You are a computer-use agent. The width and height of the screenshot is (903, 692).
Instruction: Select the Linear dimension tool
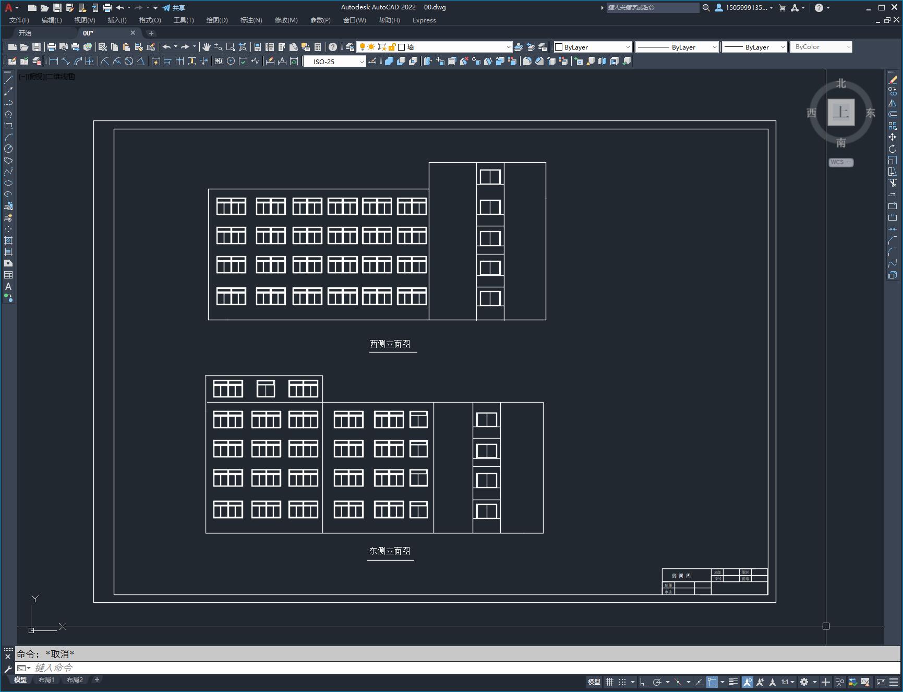(x=53, y=62)
